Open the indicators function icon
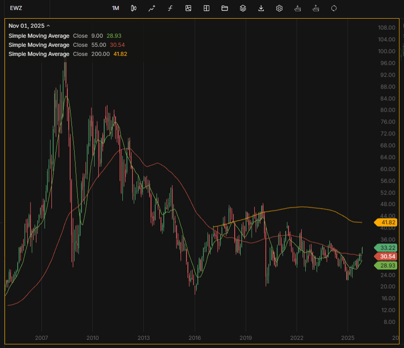The image size is (404, 348). [170, 8]
